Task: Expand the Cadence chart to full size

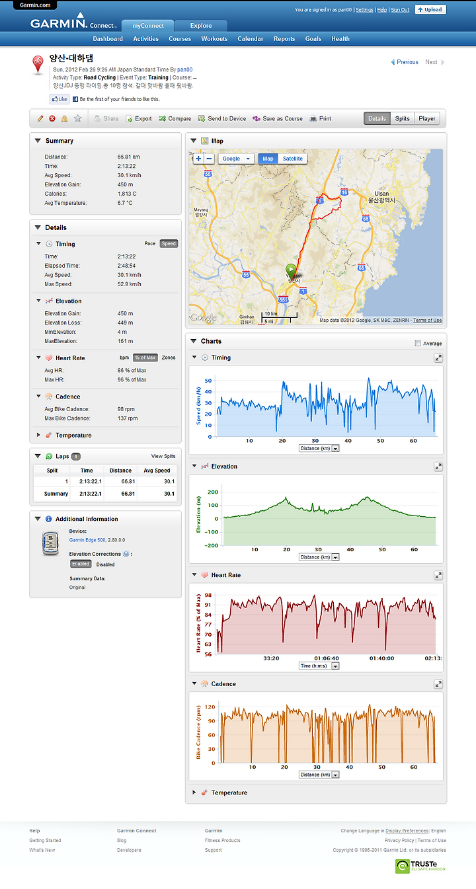Action: [x=438, y=684]
